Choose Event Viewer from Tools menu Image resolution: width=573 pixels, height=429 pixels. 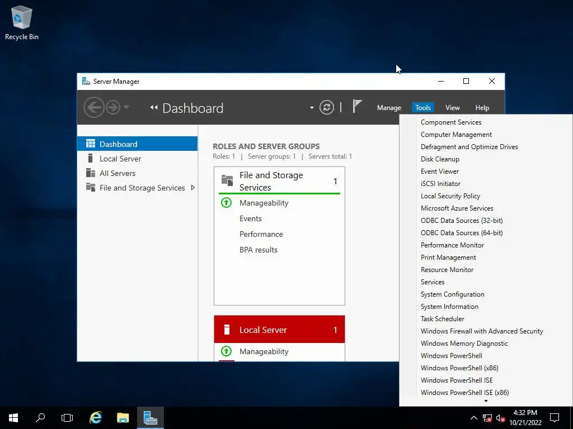tap(486, 171)
